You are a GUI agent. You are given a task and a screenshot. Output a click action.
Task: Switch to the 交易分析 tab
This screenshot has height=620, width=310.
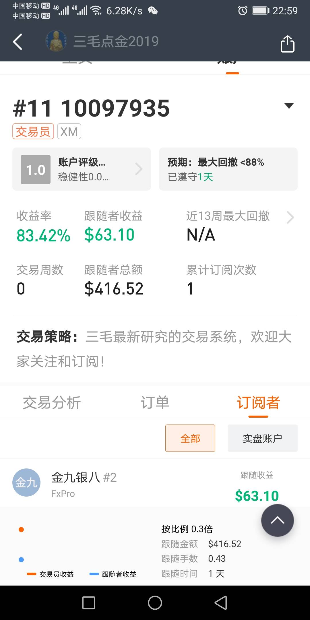point(52,402)
